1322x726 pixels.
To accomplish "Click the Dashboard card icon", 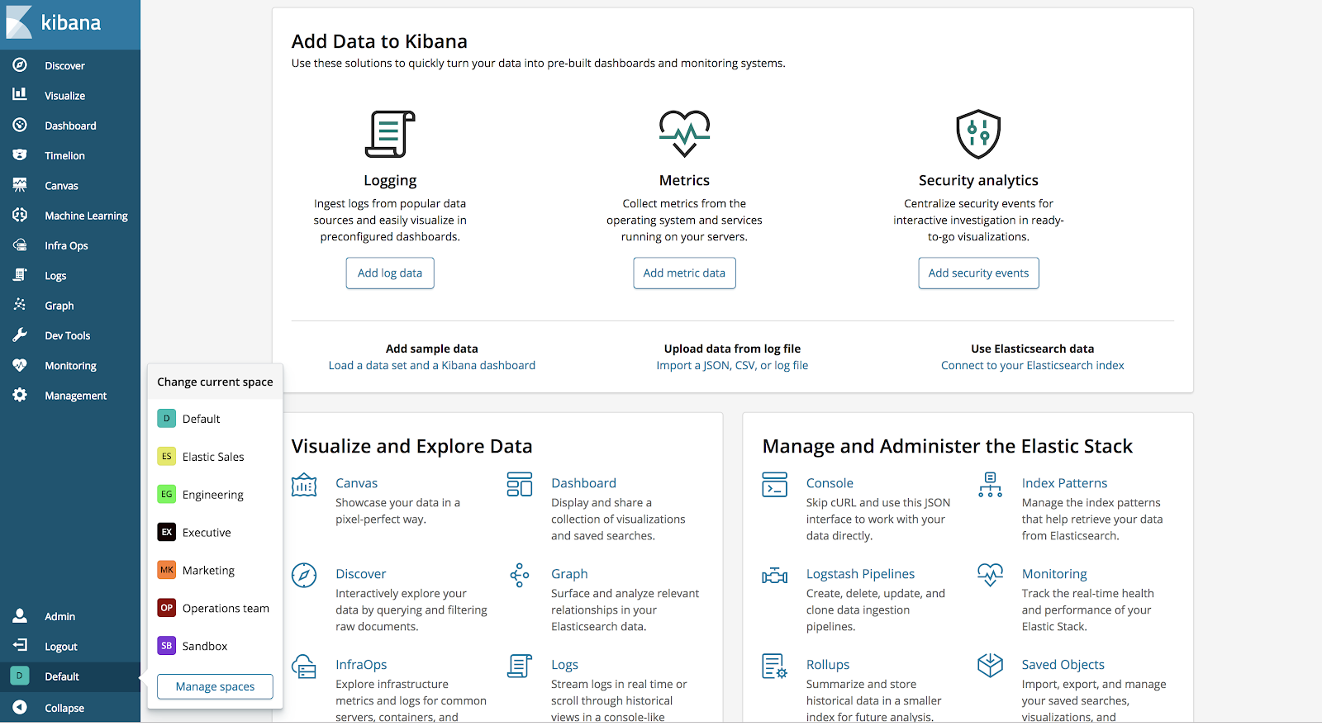I will [520, 485].
